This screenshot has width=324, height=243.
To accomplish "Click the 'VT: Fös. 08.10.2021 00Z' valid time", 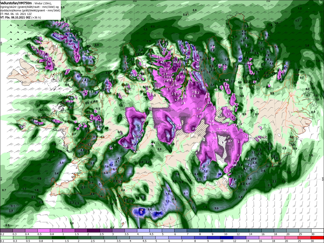I will pyautogui.click(x=15, y=17).
